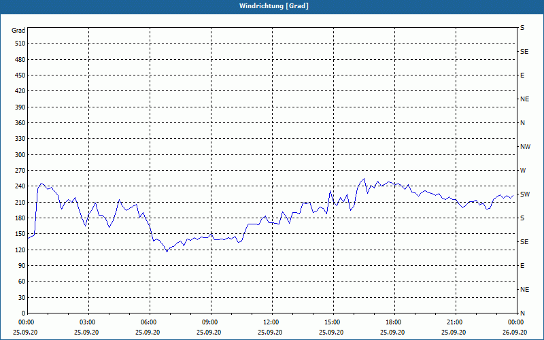Click the 26.09.20 date label
544x340 pixels.
[x=515, y=333]
